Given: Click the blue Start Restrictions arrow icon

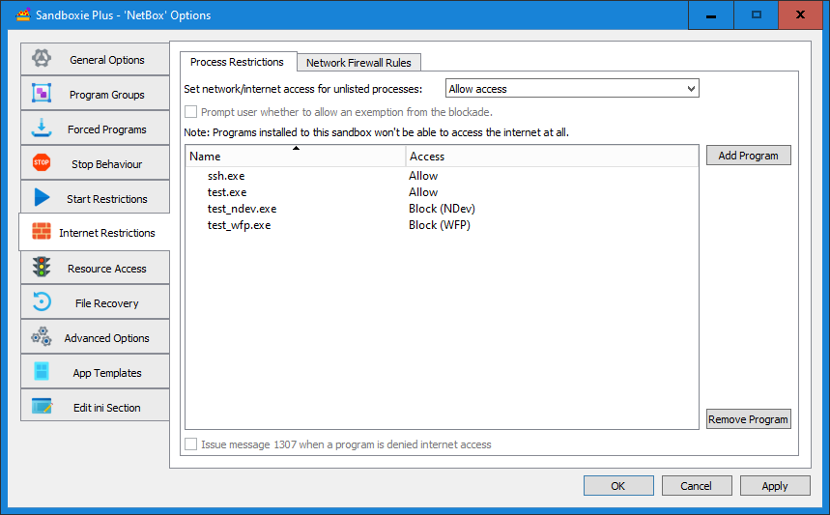Looking at the screenshot, I should (42, 198).
